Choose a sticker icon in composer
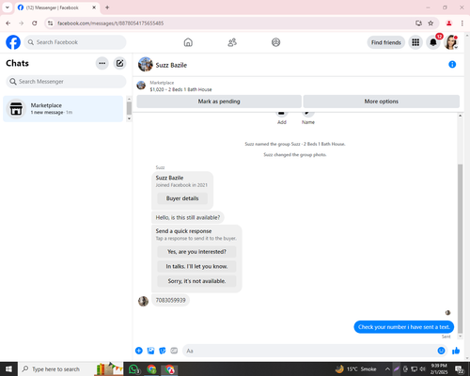 tap(163, 351)
